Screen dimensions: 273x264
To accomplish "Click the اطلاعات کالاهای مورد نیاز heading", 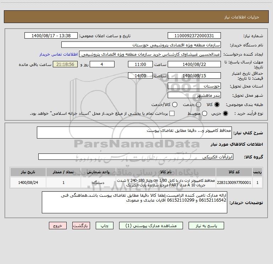I will click(237, 144).
